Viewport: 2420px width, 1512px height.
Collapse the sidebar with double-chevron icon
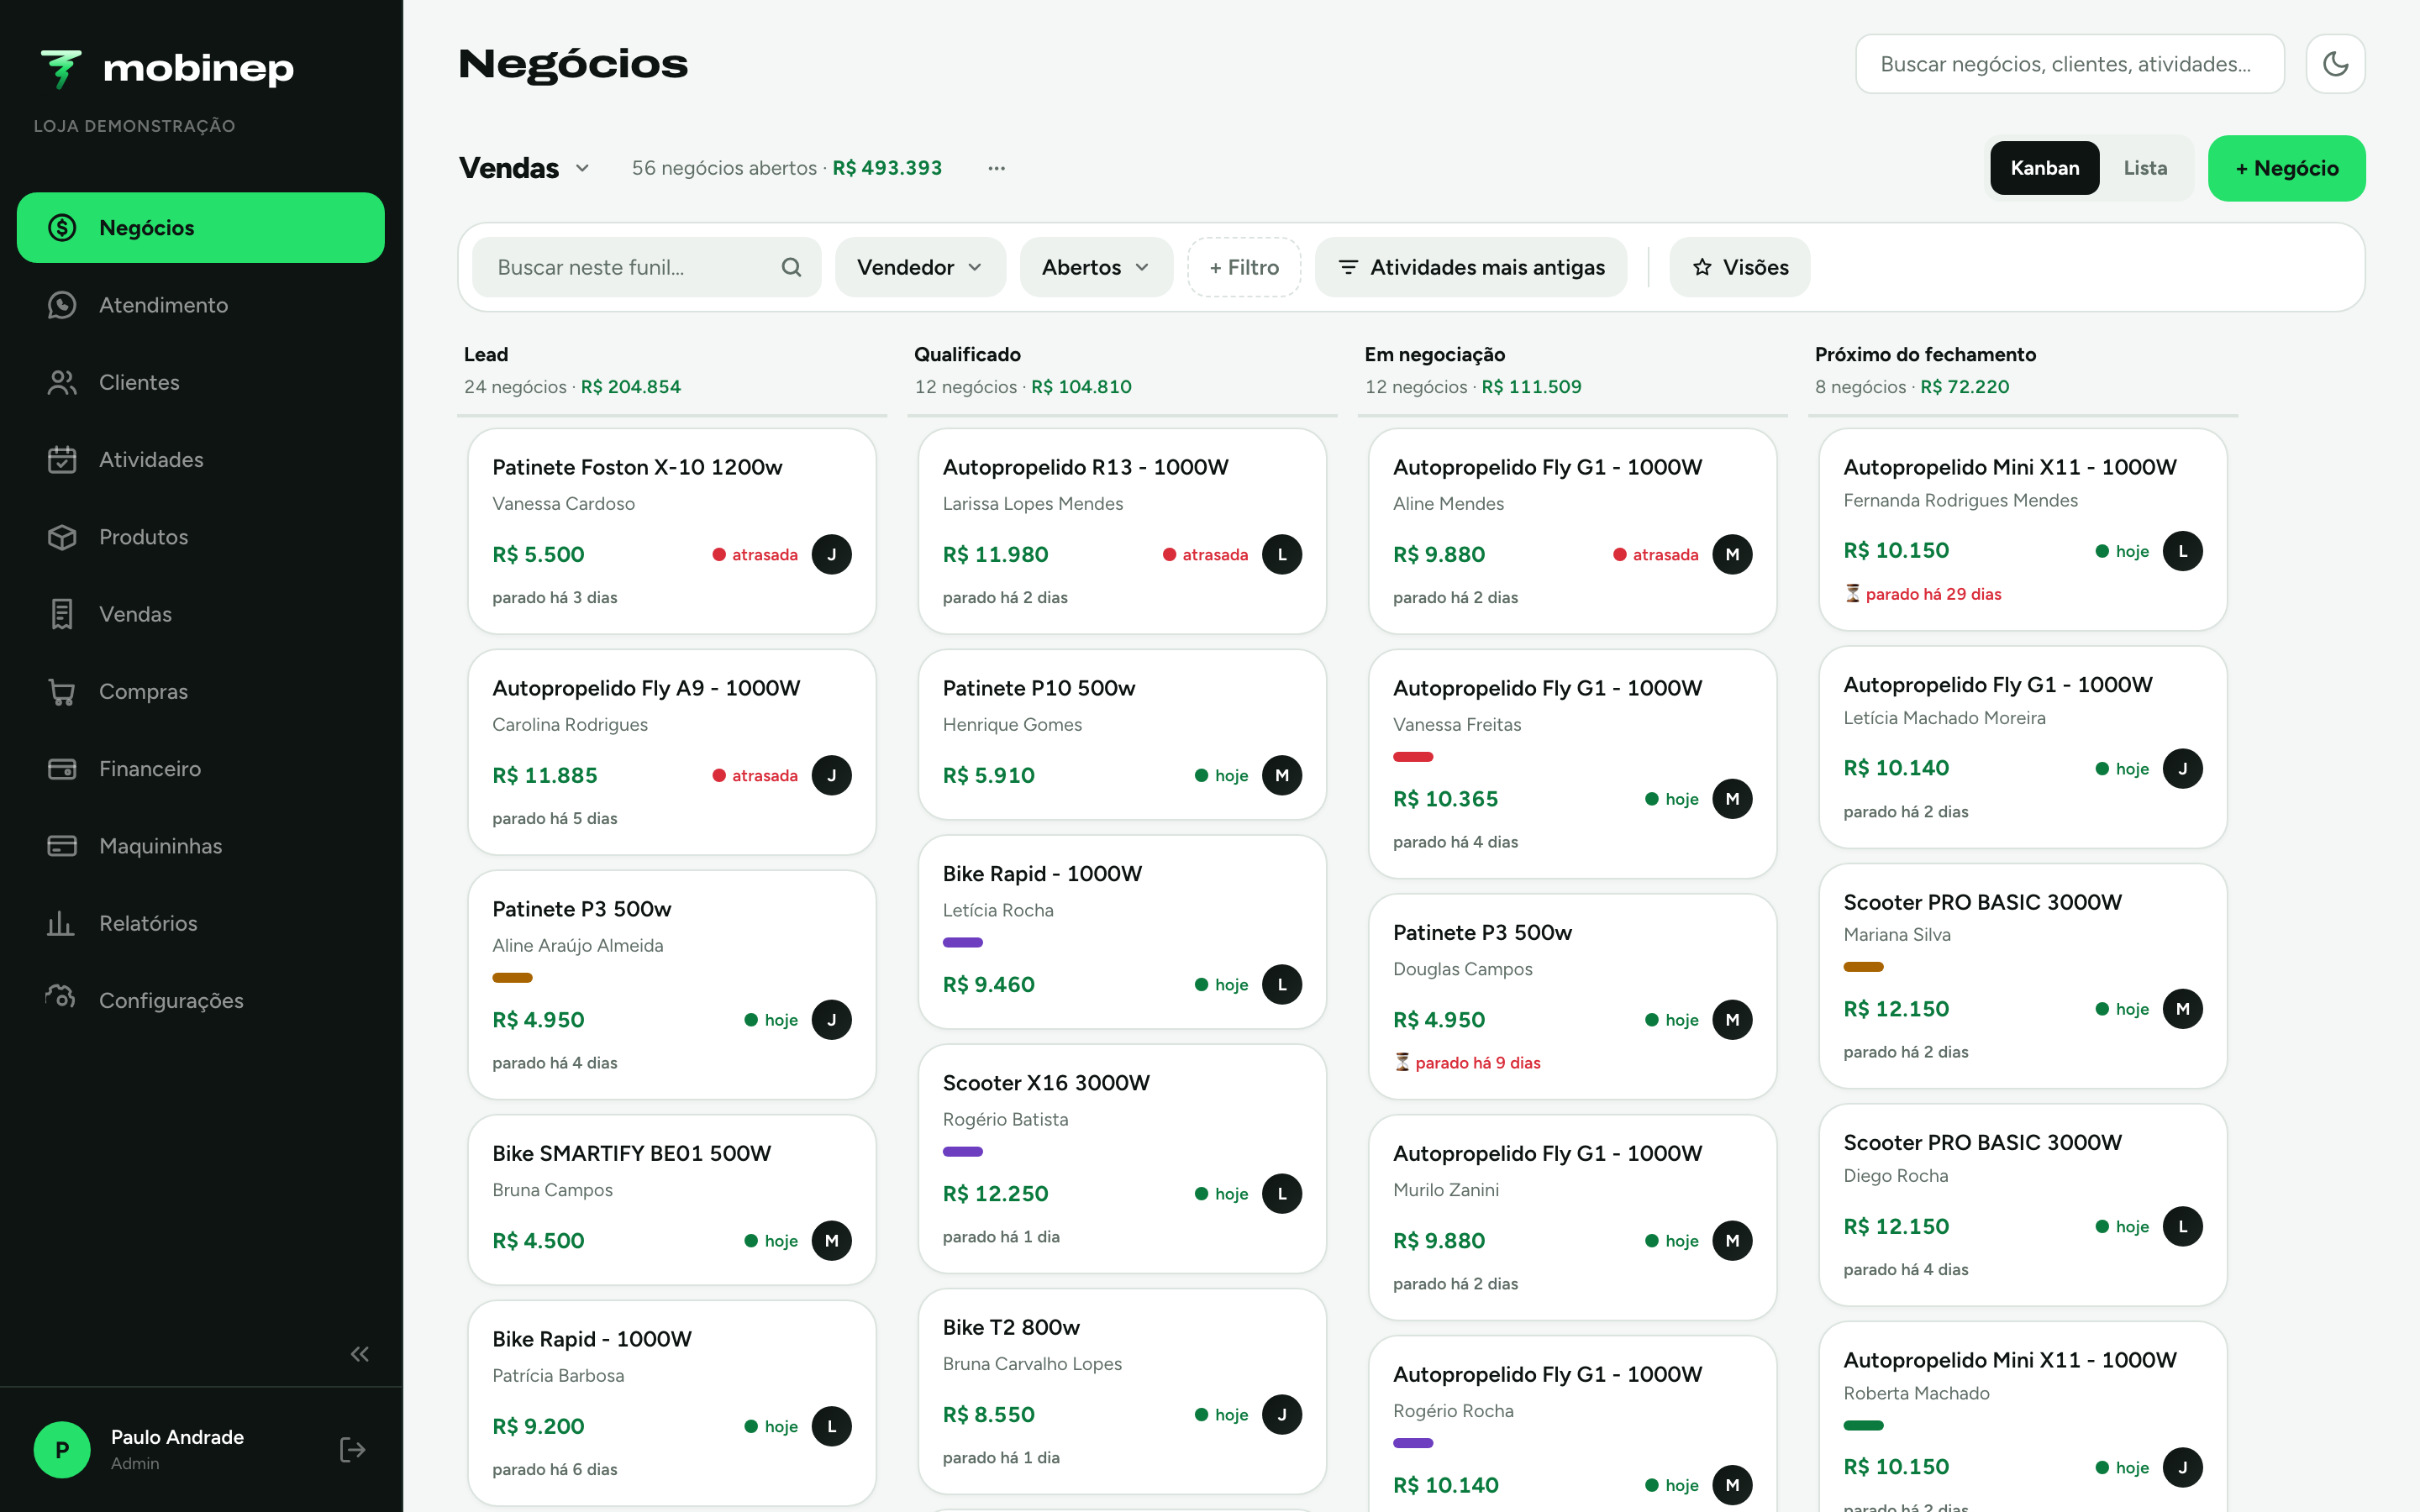[x=360, y=1354]
